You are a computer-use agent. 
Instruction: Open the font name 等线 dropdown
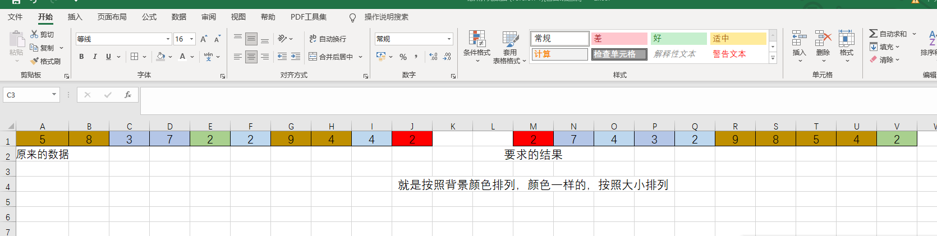[168, 39]
